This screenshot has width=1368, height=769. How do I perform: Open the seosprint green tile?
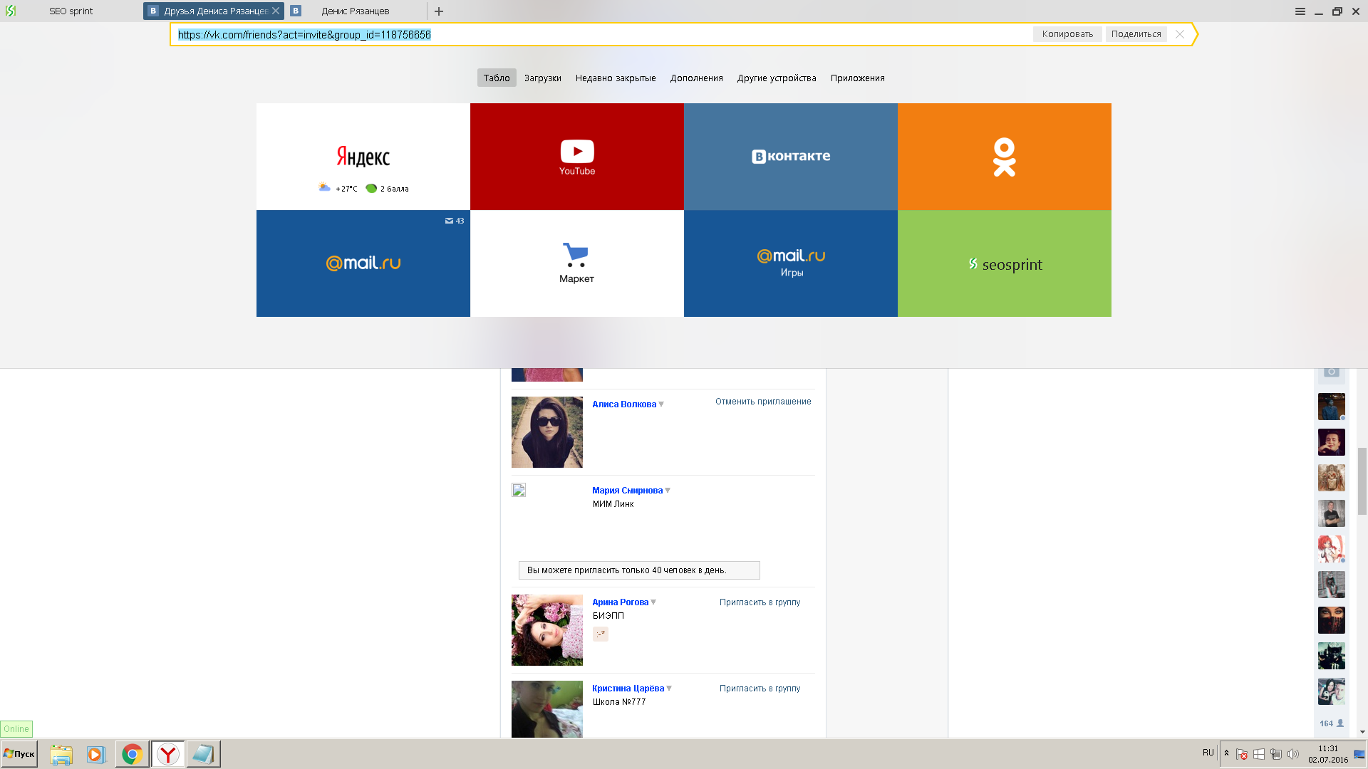(x=1004, y=263)
